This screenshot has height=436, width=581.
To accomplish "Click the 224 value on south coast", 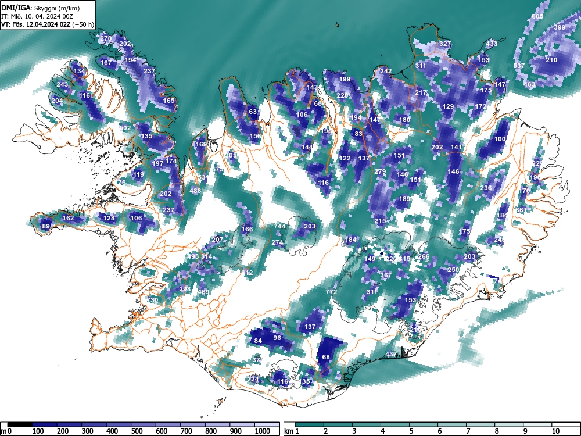I will (253, 379).
